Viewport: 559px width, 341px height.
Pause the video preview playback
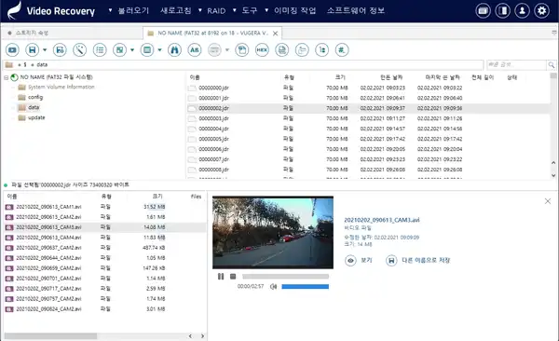(221, 277)
